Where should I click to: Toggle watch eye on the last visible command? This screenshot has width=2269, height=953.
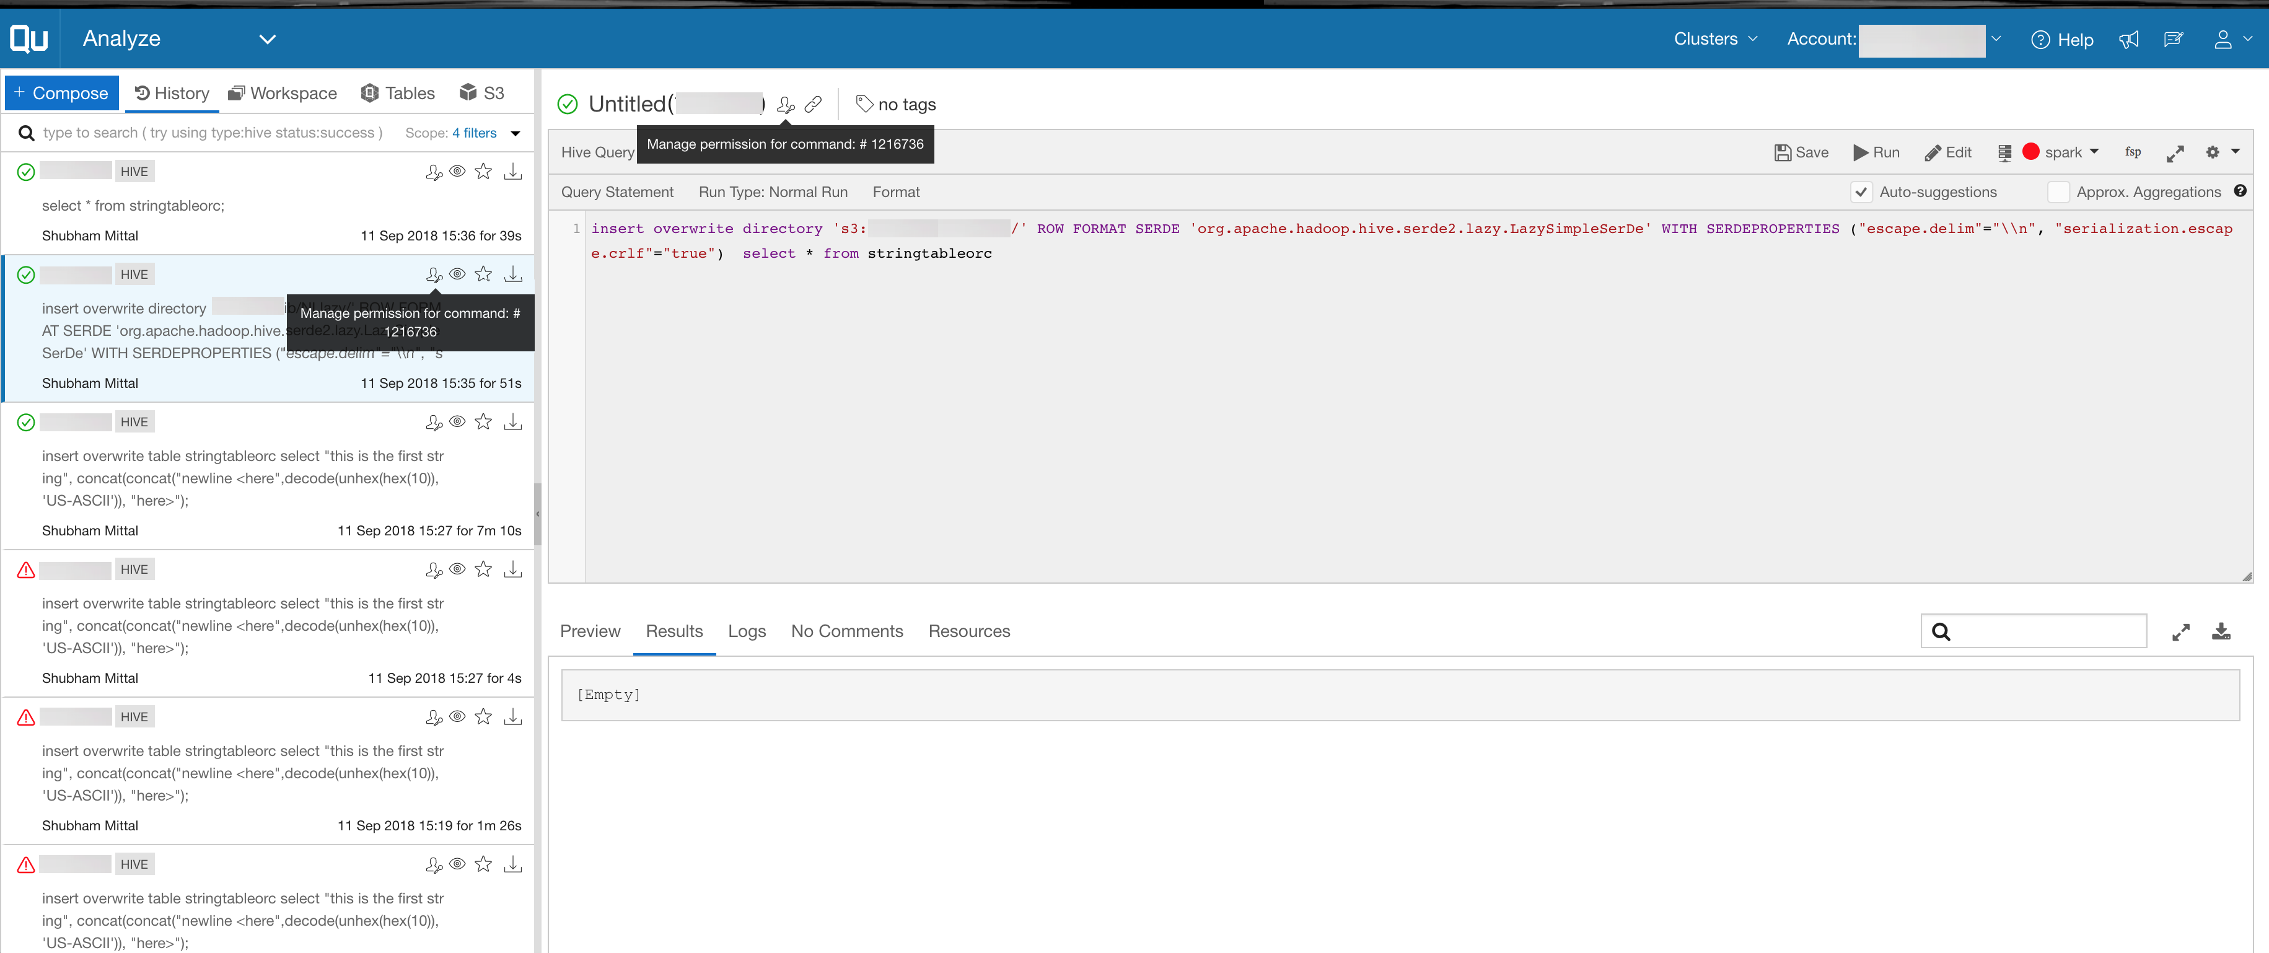(x=457, y=864)
